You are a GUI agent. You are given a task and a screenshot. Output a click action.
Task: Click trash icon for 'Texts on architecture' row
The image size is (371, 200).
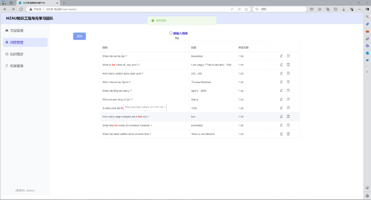point(288,133)
